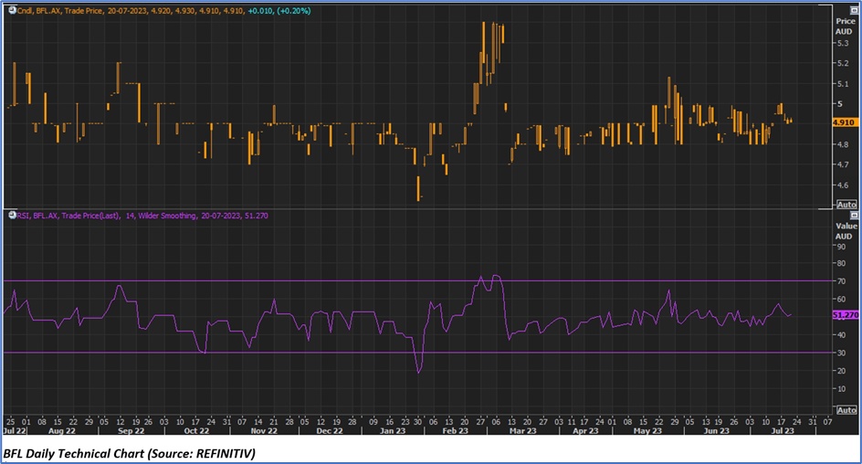The image size is (862, 464).
Task: Click the RSI series icon beside RSI label
Action: click(10, 216)
